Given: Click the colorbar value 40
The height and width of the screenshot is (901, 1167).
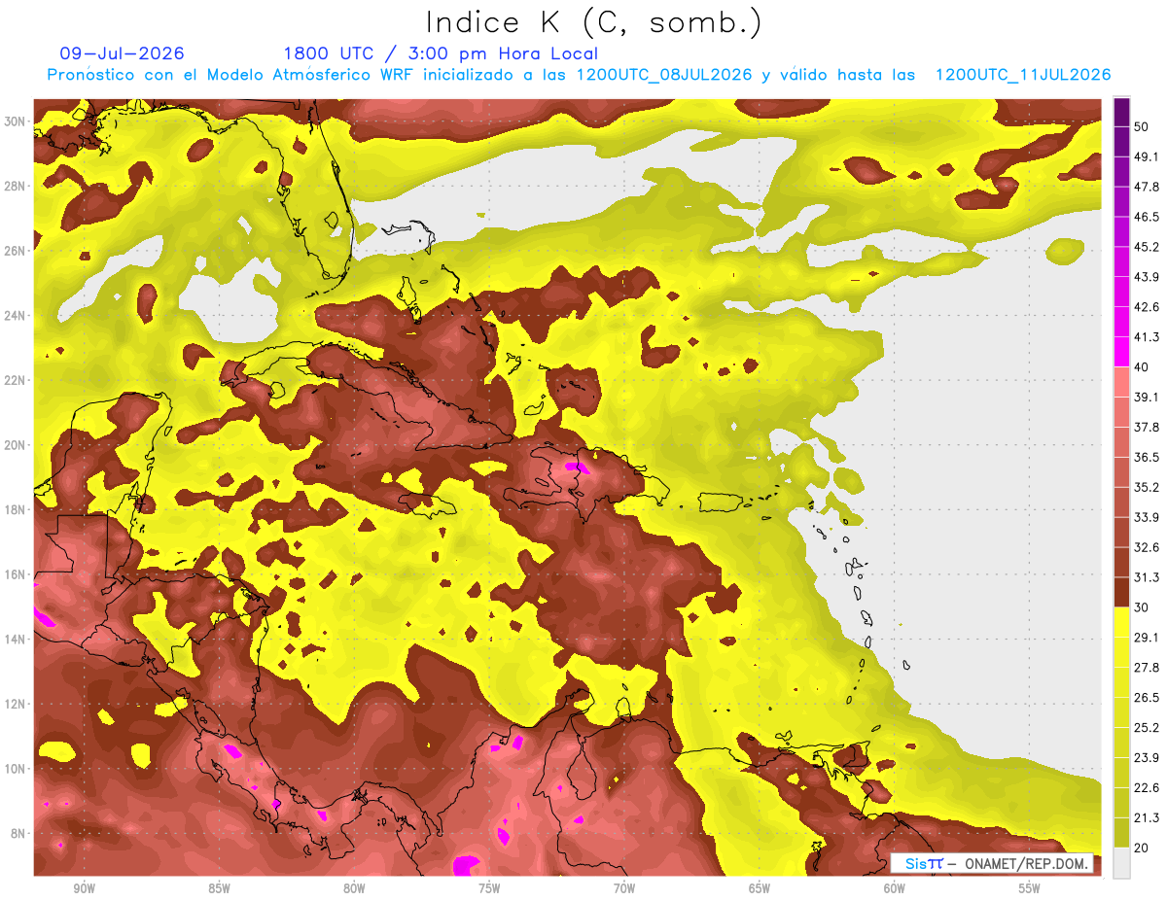Looking at the screenshot, I should pos(1141,367).
